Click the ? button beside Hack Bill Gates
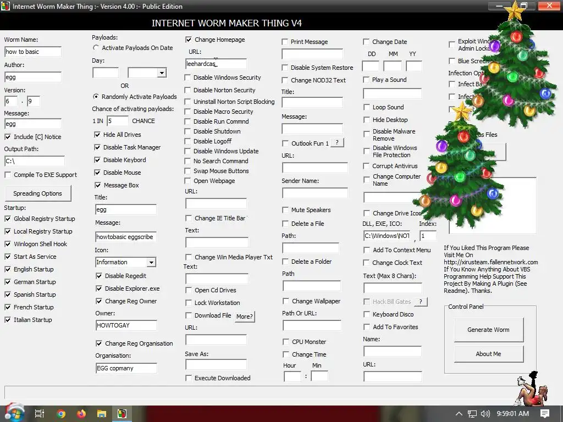Screen dimensions: 563x422 coord(421,302)
